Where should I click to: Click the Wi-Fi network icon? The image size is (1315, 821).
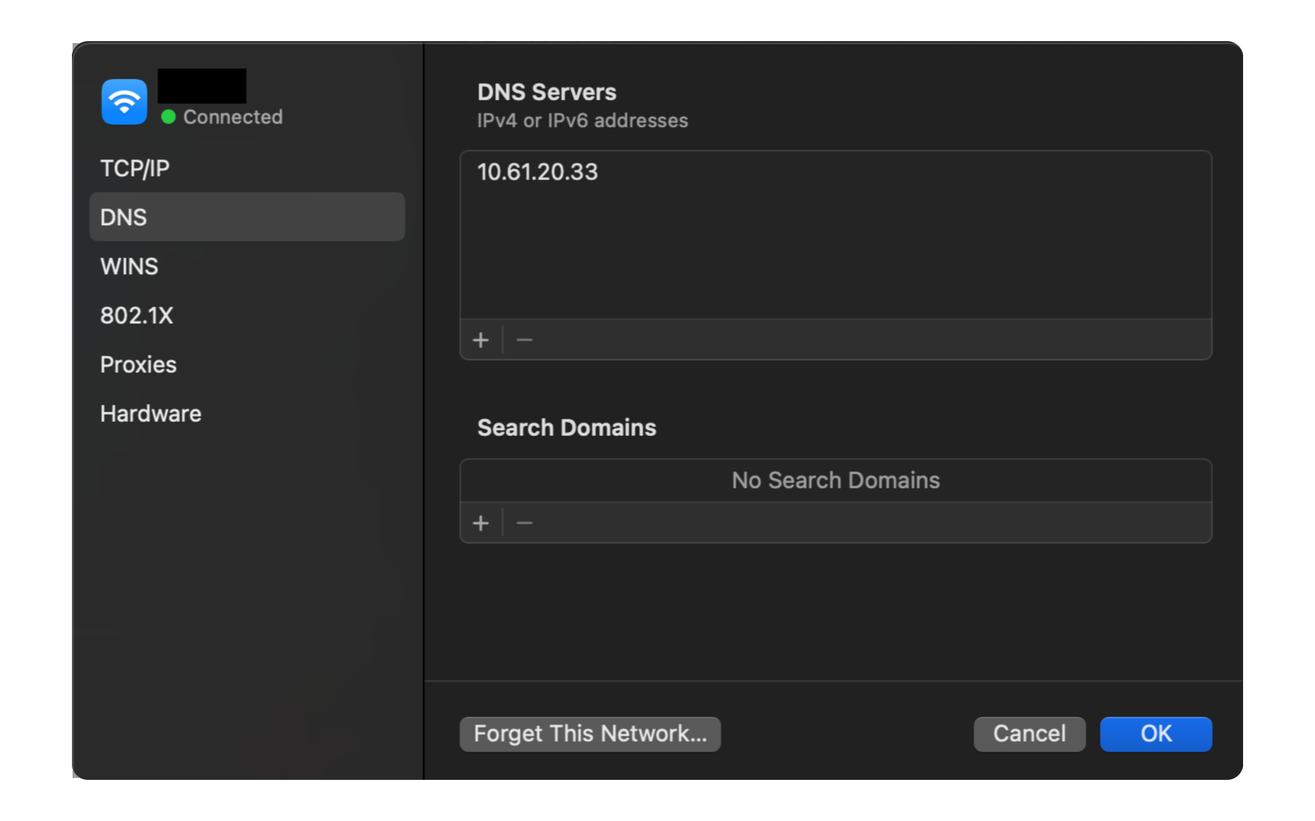(124, 101)
